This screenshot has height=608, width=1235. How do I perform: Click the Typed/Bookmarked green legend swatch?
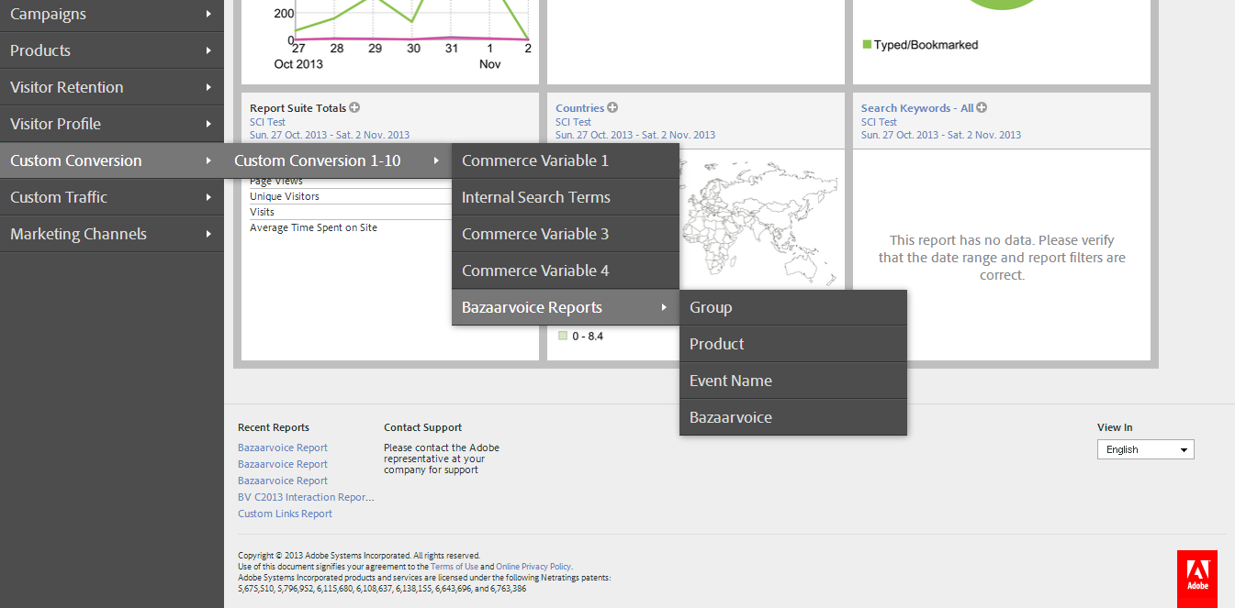(x=867, y=44)
